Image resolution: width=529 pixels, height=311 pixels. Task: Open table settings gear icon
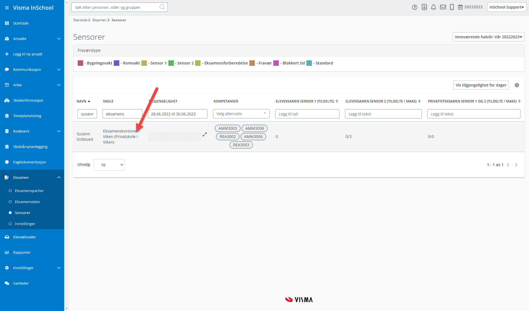tap(517, 85)
